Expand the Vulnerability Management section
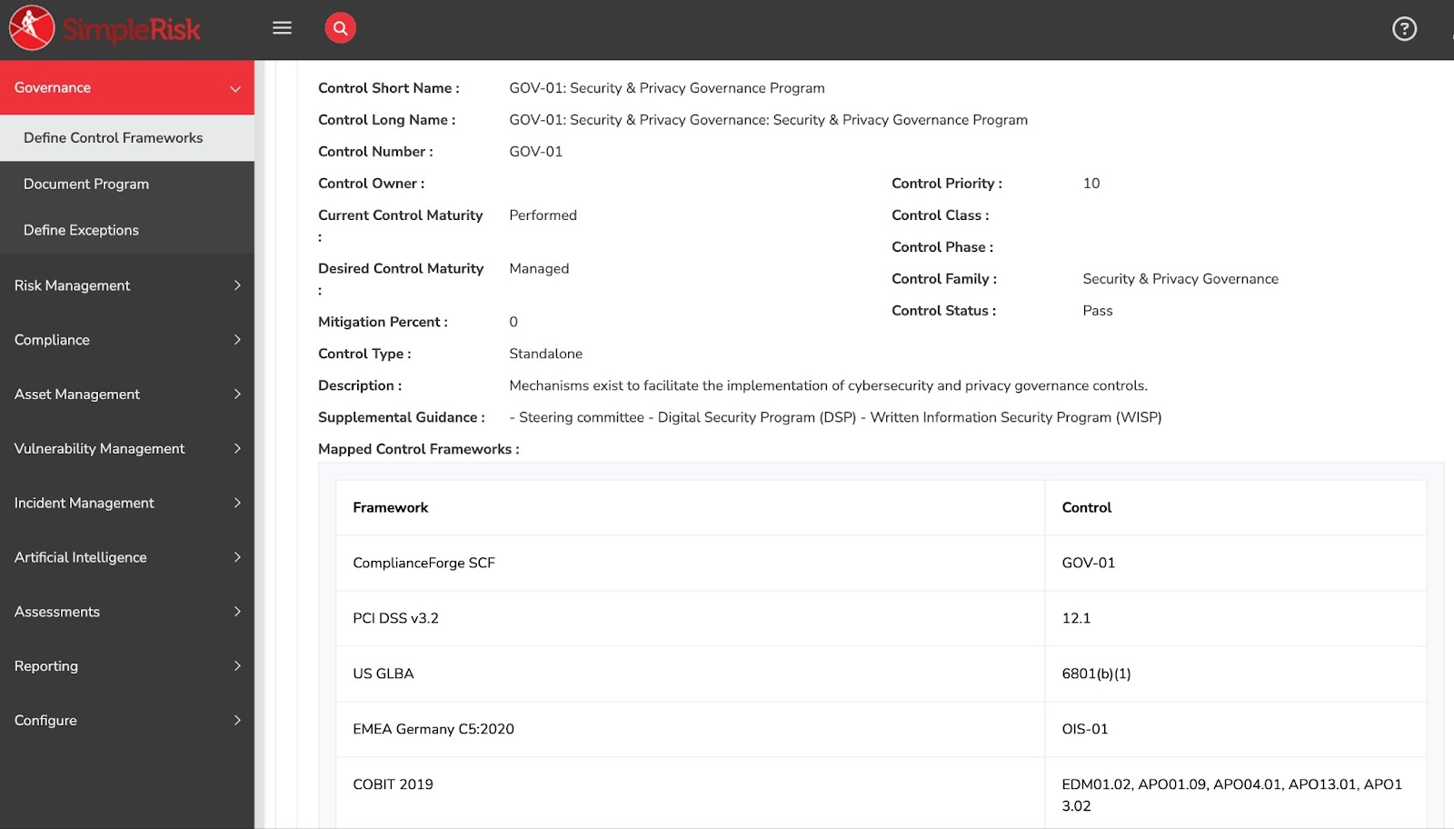Image resolution: width=1454 pixels, height=829 pixels. 127,448
